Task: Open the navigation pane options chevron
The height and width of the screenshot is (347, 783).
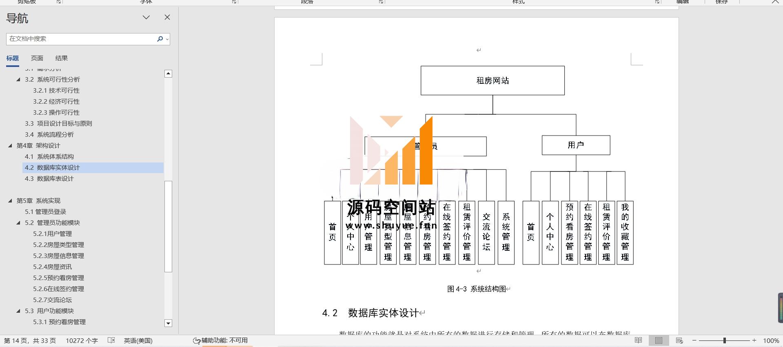Action: tap(146, 17)
